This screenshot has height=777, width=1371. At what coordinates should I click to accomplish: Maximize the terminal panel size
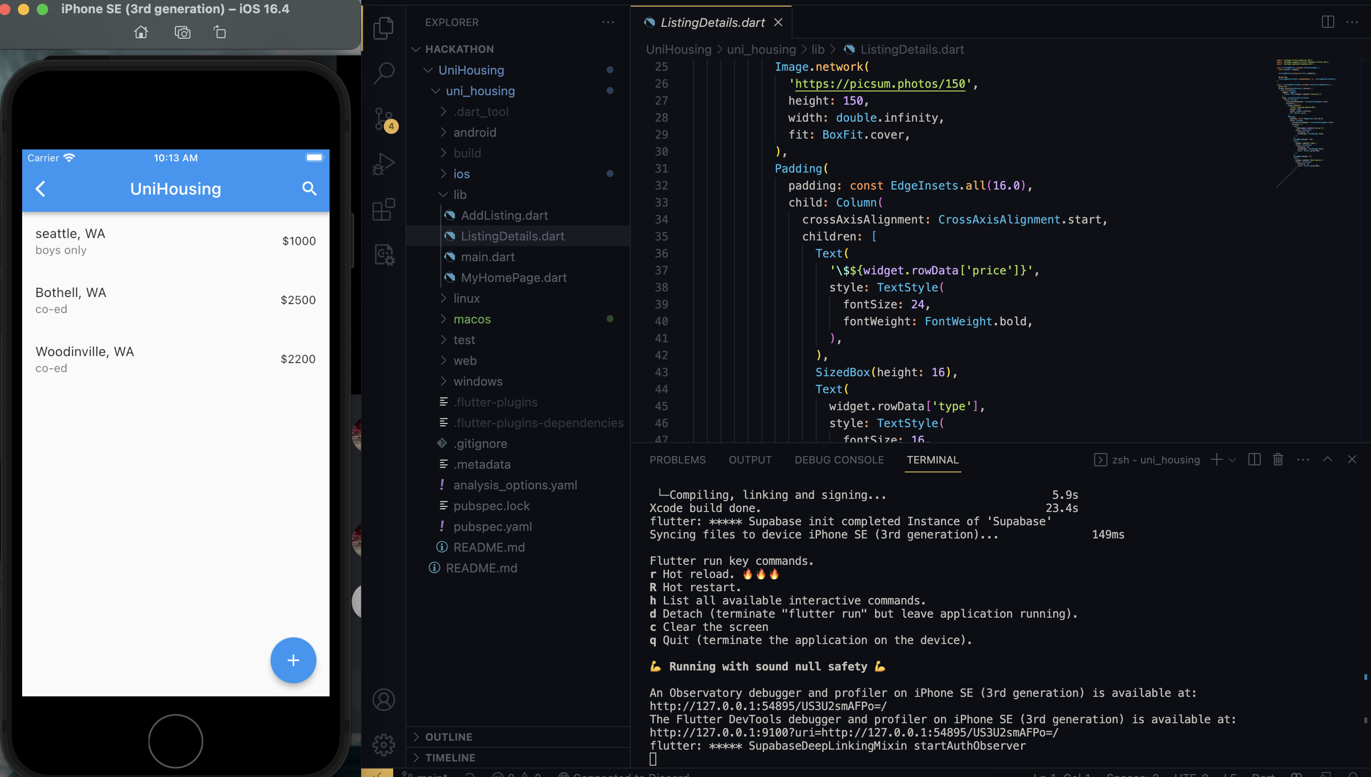pyautogui.click(x=1327, y=460)
